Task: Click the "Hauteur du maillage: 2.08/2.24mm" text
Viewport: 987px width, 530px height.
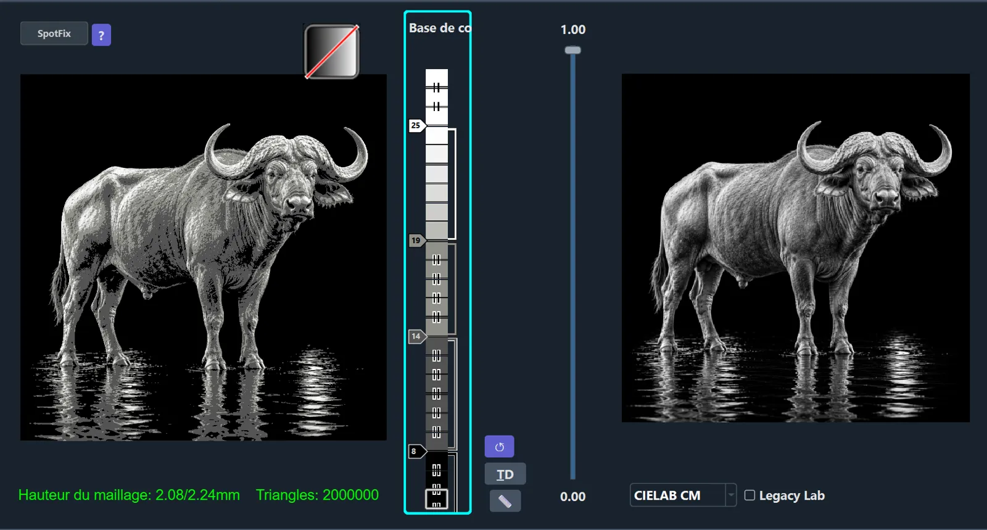Action: click(129, 495)
